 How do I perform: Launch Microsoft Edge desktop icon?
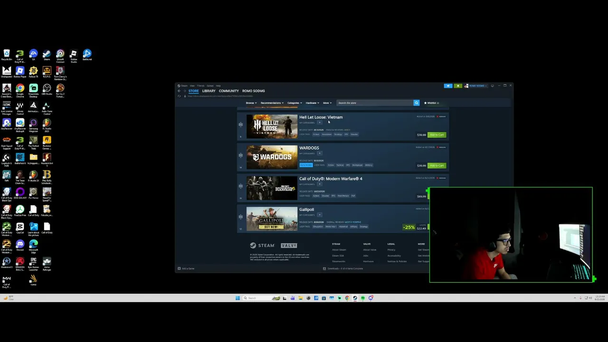click(33, 246)
